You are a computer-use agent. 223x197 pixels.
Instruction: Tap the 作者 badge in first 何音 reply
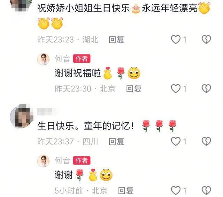click(82, 58)
